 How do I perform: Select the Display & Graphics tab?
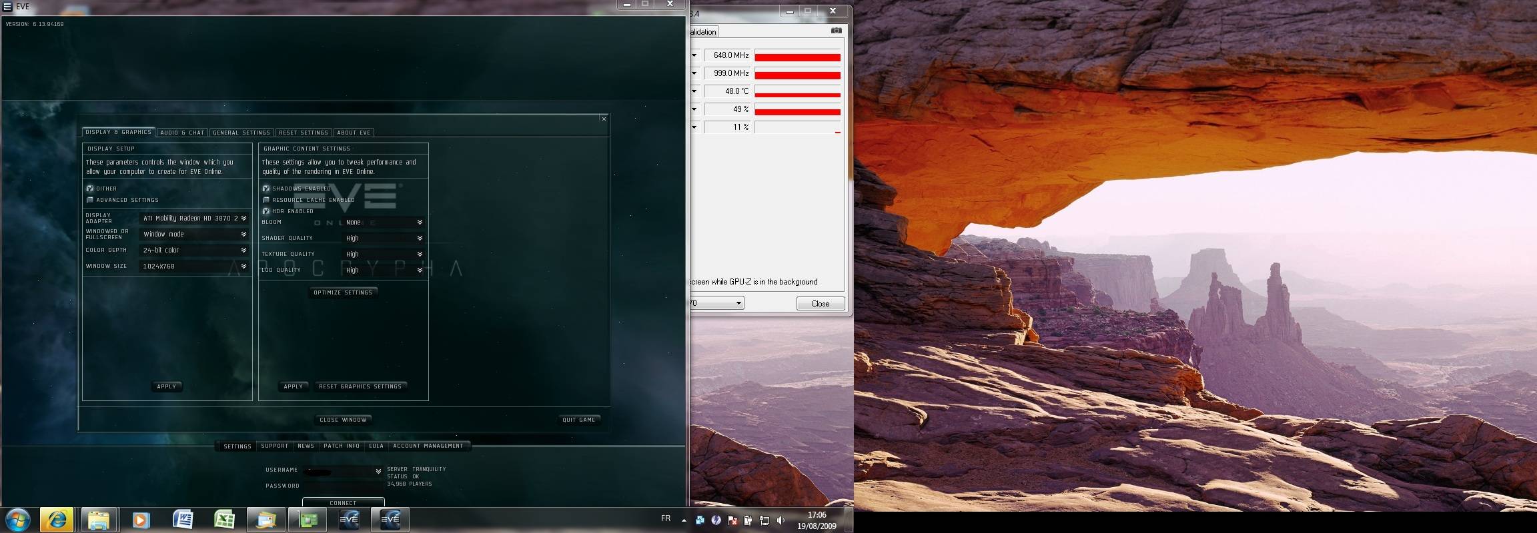coord(118,132)
